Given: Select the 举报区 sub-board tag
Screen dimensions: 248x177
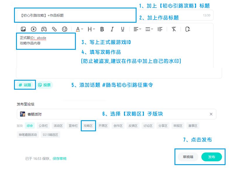Looking at the screenshot, I should [178, 126].
